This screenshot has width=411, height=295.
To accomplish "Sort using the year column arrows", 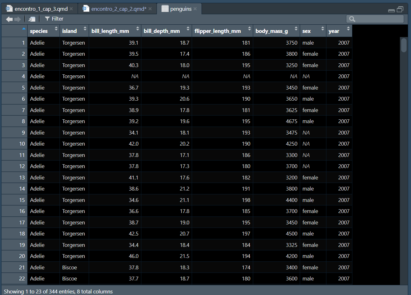I will (348, 29).
